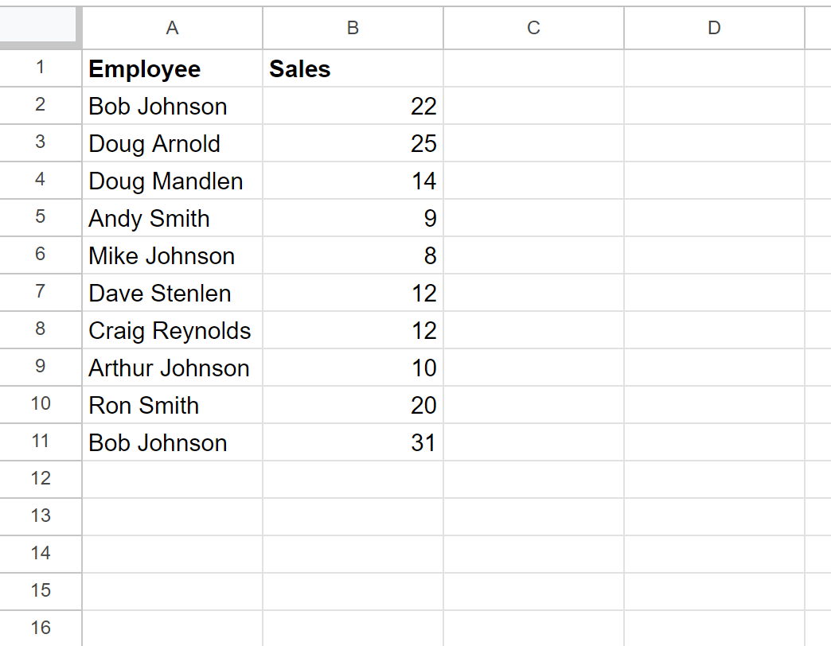Select column A header
This screenshot has height=646, width=831.
(172, 28)
